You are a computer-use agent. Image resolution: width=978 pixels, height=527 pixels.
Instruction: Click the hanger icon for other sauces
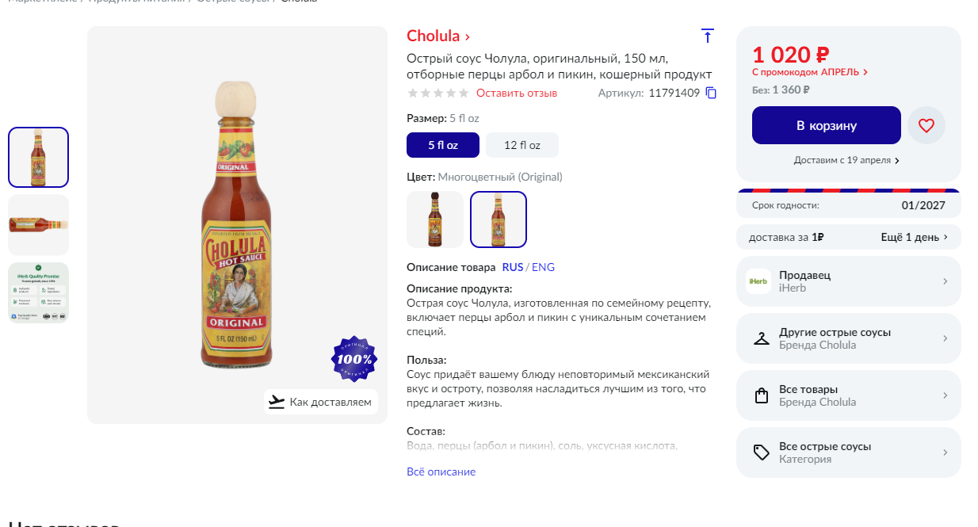pyautogui.click(x=761, y=338)
